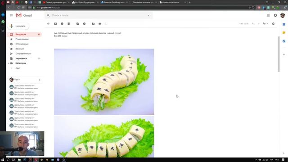The image size is (288, 162).
Task: Delete this email with trash icon
Action: [69, 23]
